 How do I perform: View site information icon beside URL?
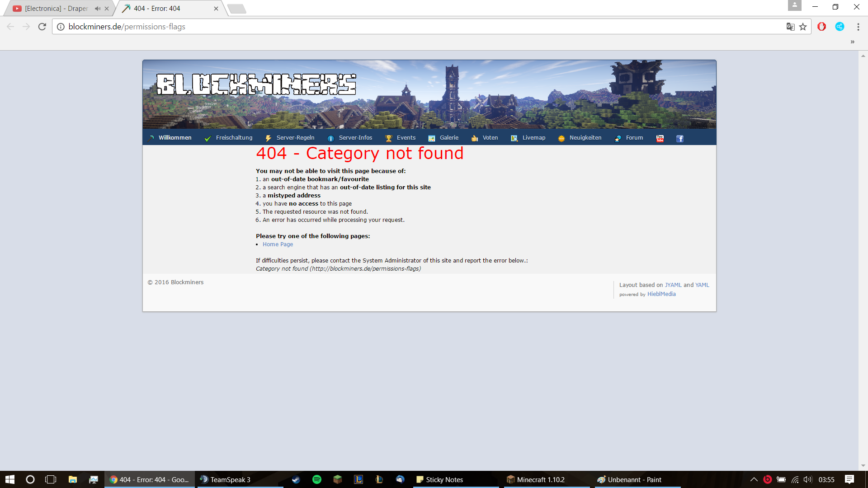point(61,27)
